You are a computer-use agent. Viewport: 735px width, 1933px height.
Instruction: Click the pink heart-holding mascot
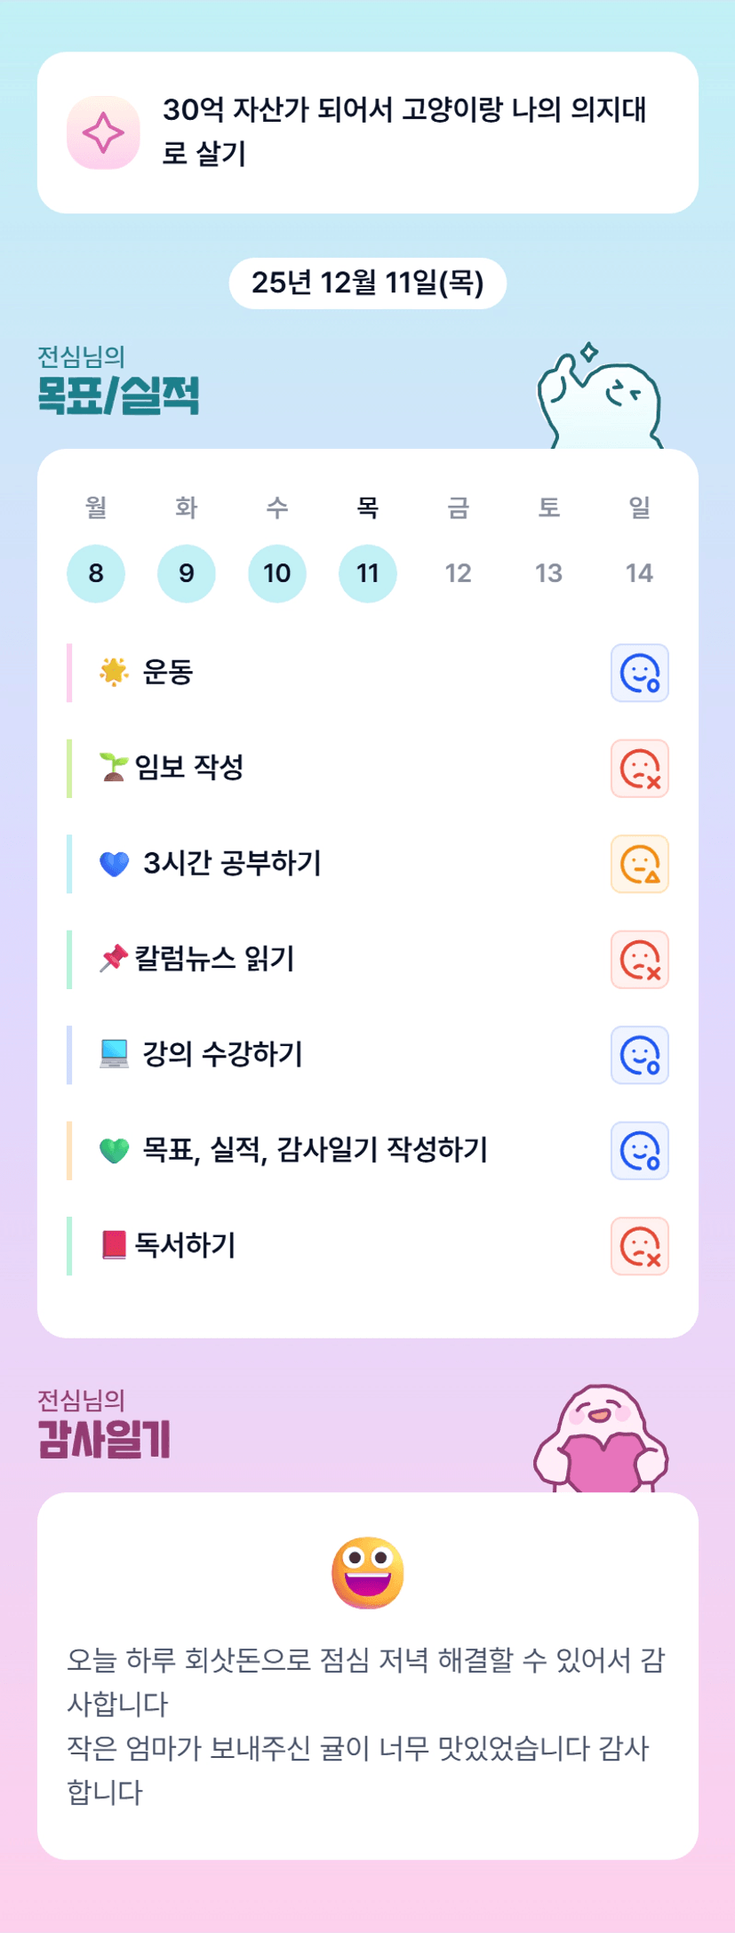(x=601, y=1440)
